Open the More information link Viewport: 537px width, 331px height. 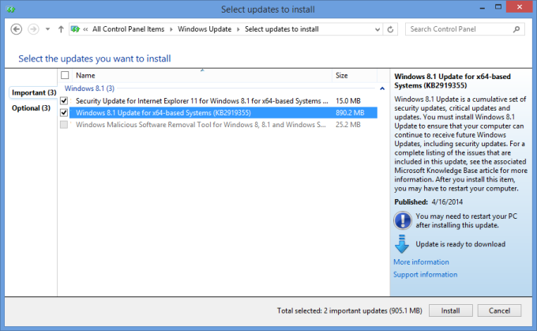point(421,261)
